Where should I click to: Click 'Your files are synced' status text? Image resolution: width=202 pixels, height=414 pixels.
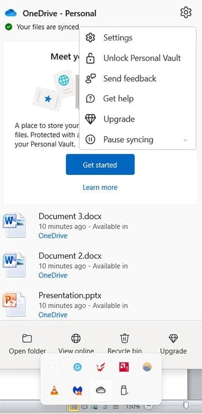48,27
